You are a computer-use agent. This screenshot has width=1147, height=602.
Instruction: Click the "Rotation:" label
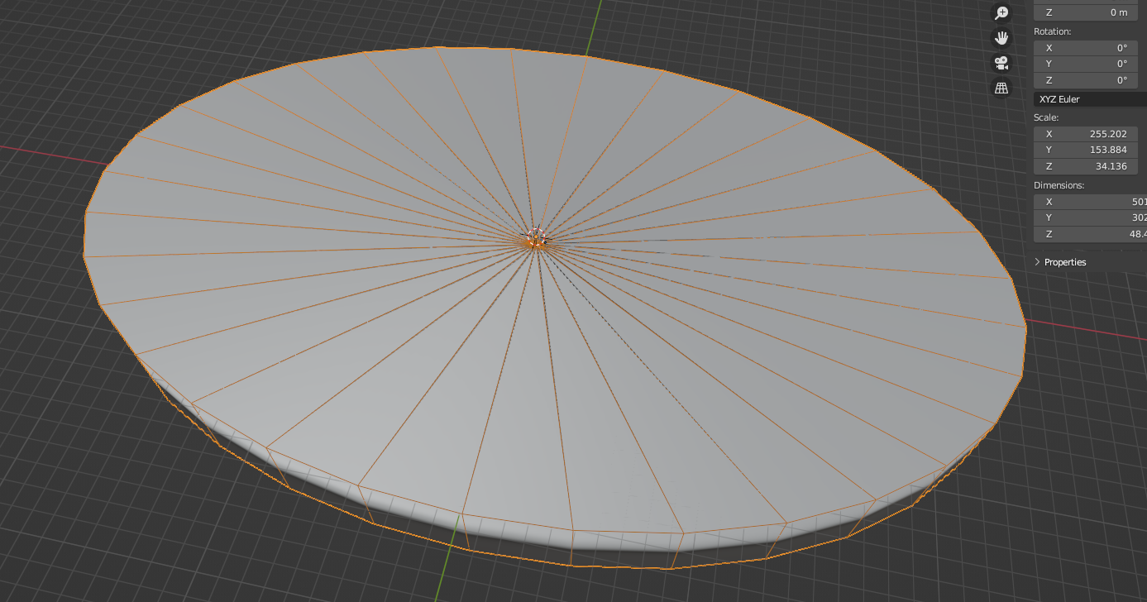point(1052,31)
